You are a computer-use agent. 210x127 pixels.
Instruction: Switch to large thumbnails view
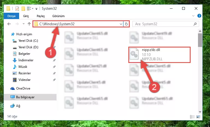[x=198, y=117]
